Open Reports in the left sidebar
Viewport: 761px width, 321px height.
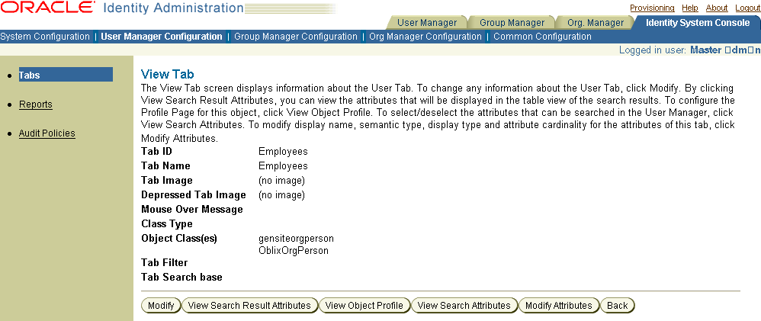36,104
